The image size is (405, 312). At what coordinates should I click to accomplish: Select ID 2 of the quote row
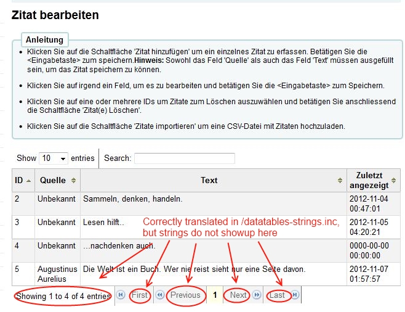pos(17,199)
